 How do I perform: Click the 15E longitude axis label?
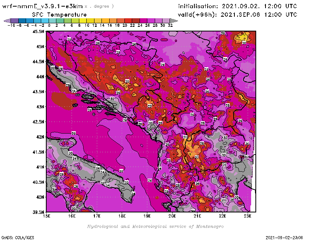(x=47, y=216)
